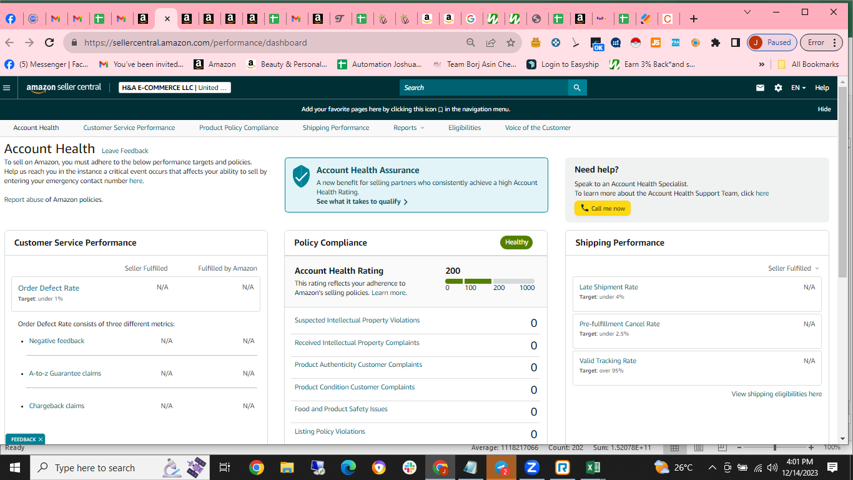853x480 pixels.
Task: Open File Explorer from the taskbar
Action: click(x=287, y=467)
